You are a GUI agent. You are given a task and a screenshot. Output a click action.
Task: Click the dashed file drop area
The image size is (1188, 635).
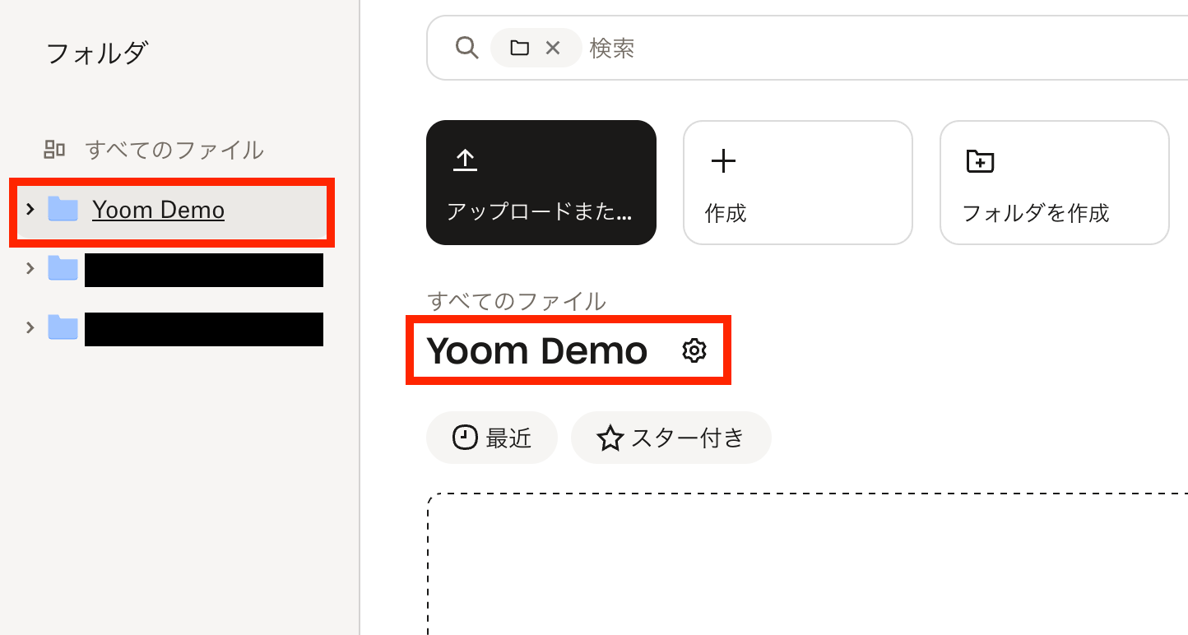coord(808,564)
